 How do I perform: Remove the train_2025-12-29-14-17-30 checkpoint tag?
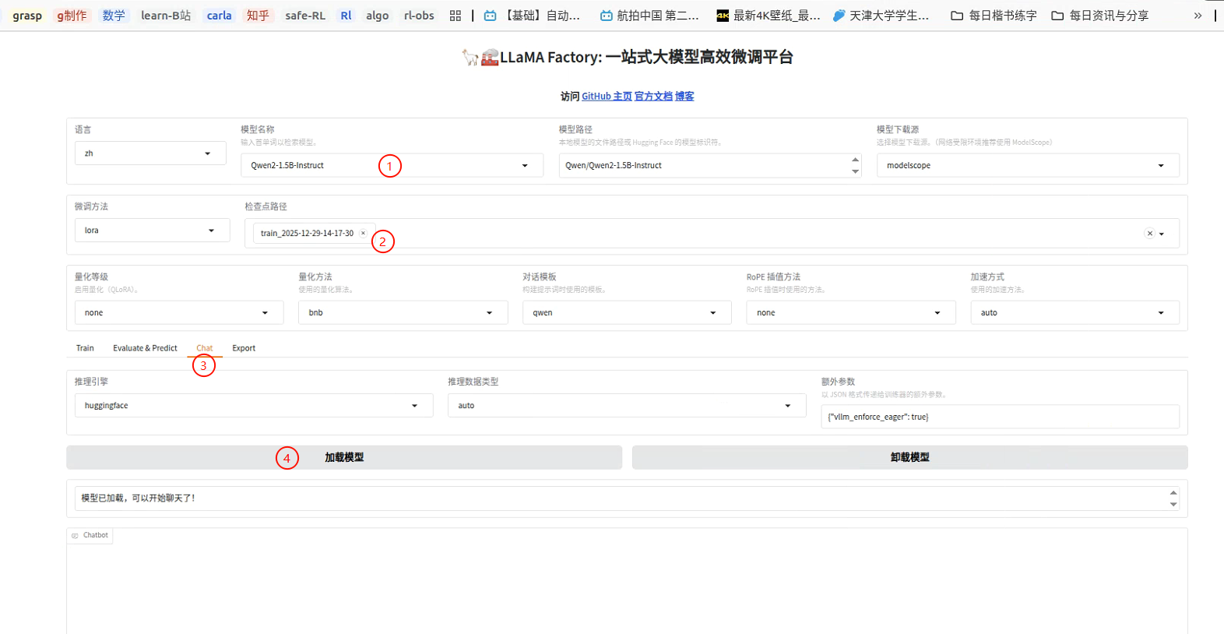click(x=363, y=233)
